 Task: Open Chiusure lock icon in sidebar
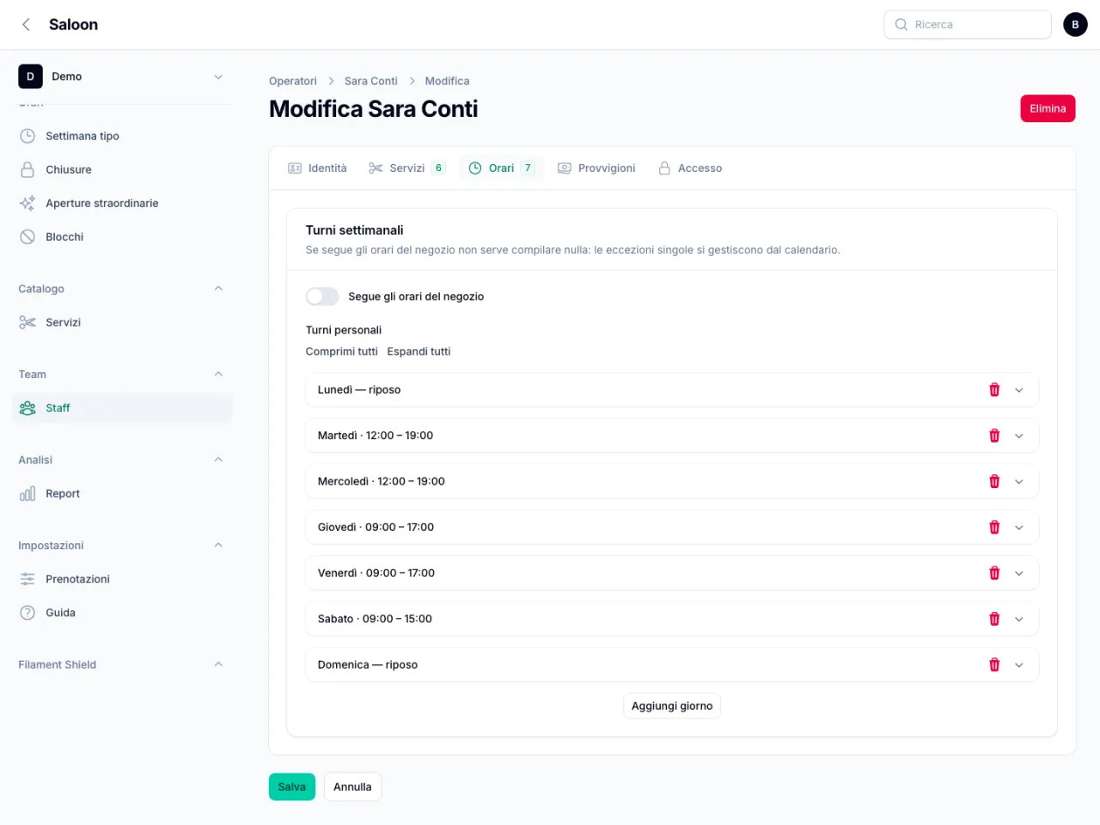coord(27,169)
